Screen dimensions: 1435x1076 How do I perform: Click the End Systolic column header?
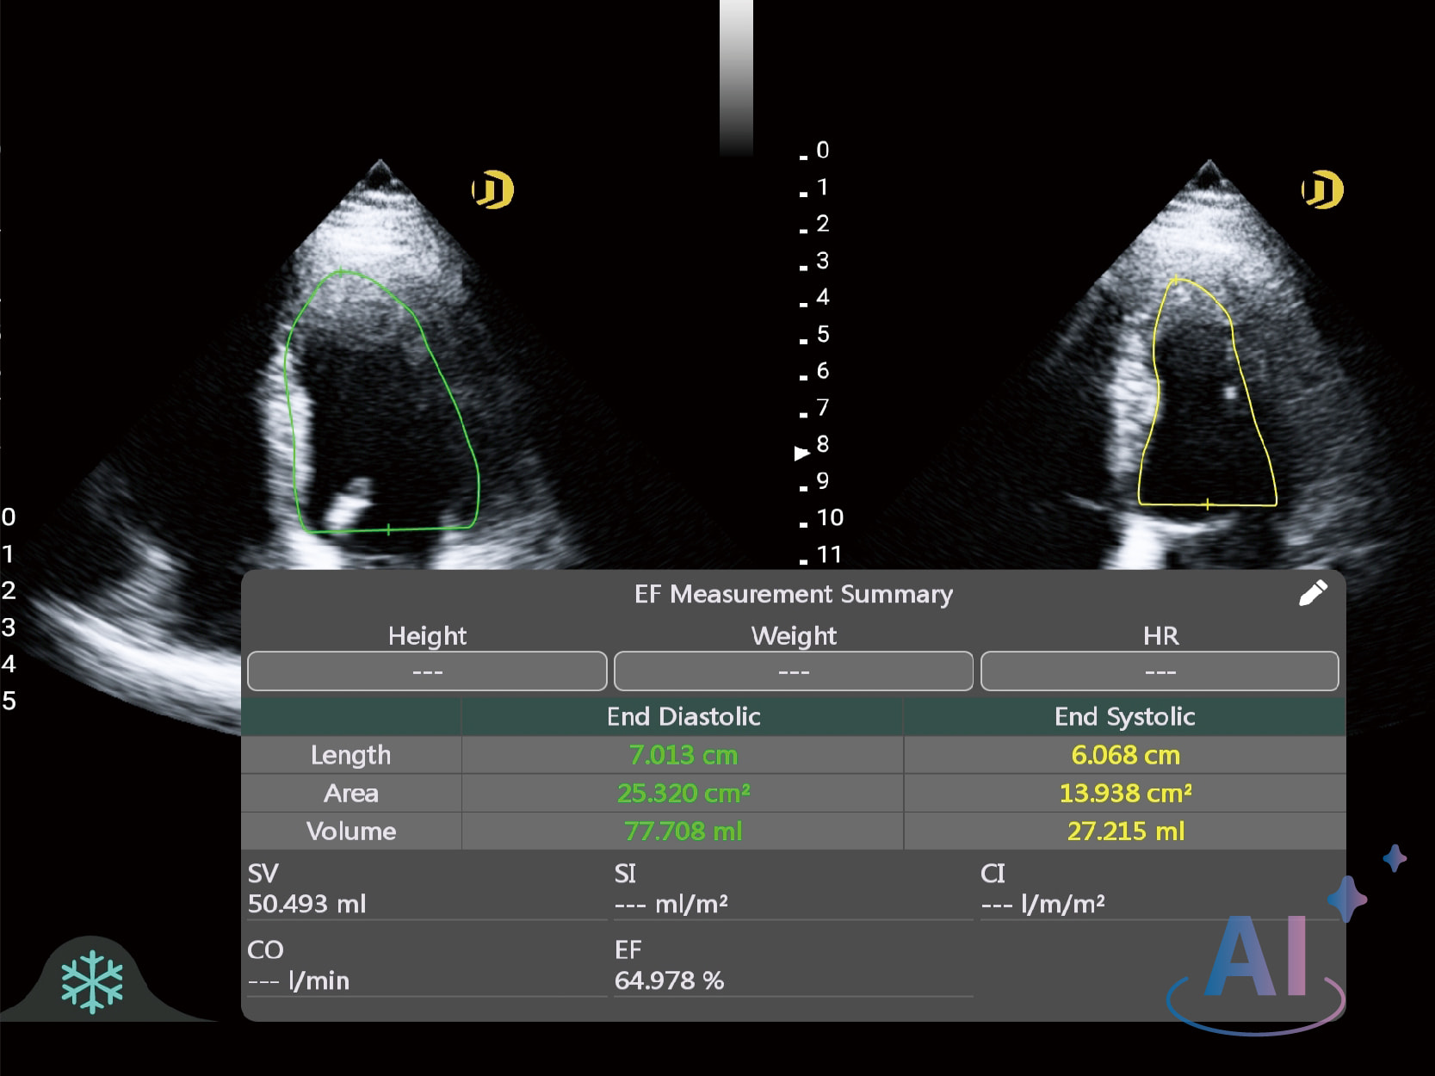coord(1125,716)
